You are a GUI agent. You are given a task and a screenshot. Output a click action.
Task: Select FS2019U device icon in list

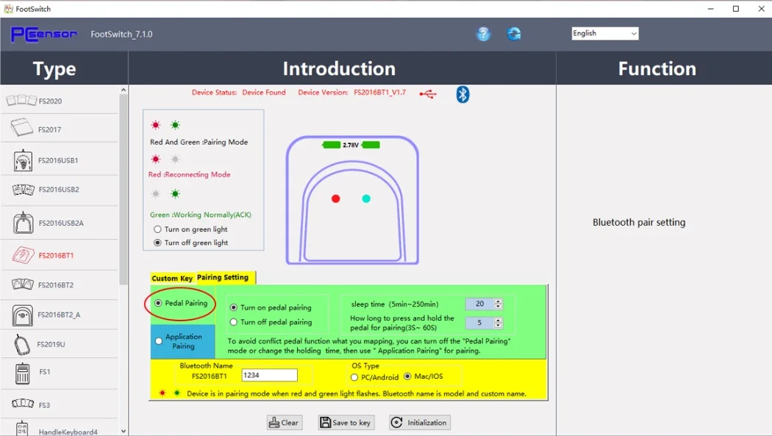click(22, 344)
